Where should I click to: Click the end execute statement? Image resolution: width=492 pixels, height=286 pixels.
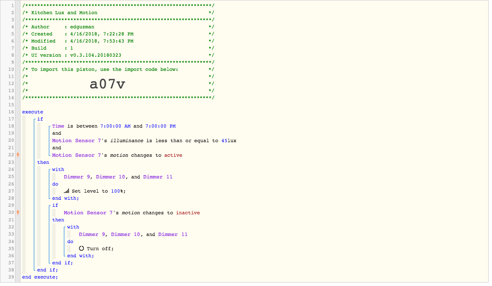tap(40, 277)
